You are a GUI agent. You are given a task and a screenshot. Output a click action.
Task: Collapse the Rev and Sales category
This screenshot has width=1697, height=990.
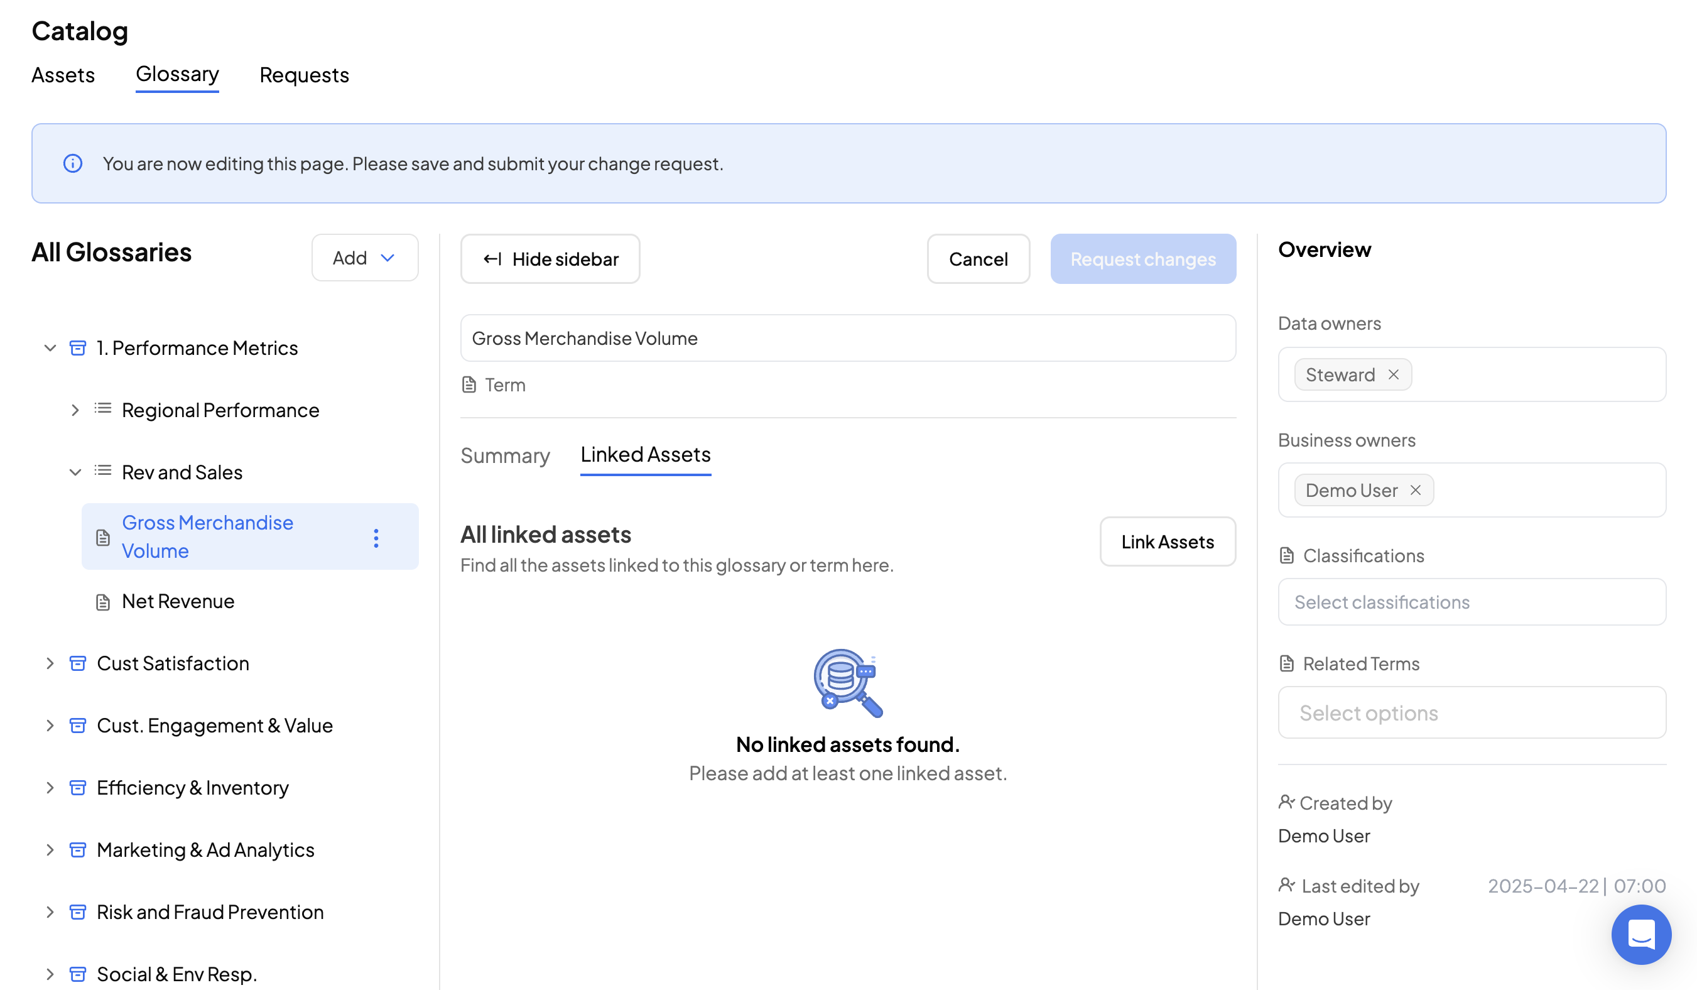(x=75, y=472)
